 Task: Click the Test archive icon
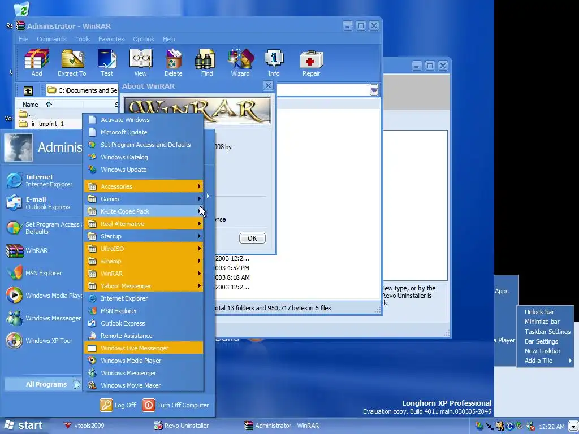pos(107,63)
